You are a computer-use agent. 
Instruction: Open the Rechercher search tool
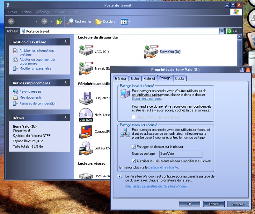click(x=79, y=22)
